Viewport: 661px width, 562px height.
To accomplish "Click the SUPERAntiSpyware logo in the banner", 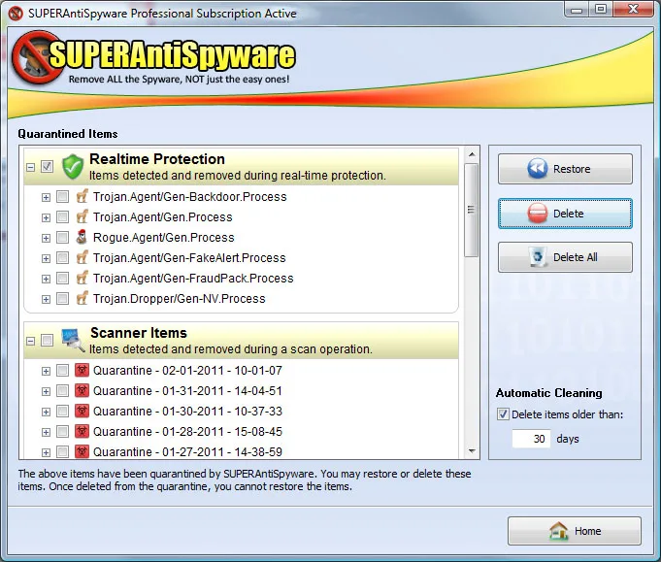I will click(154, 57).
